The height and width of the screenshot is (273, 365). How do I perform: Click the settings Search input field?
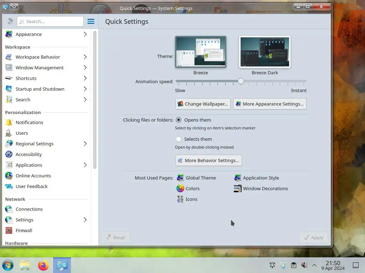click(x=50, y=21)
